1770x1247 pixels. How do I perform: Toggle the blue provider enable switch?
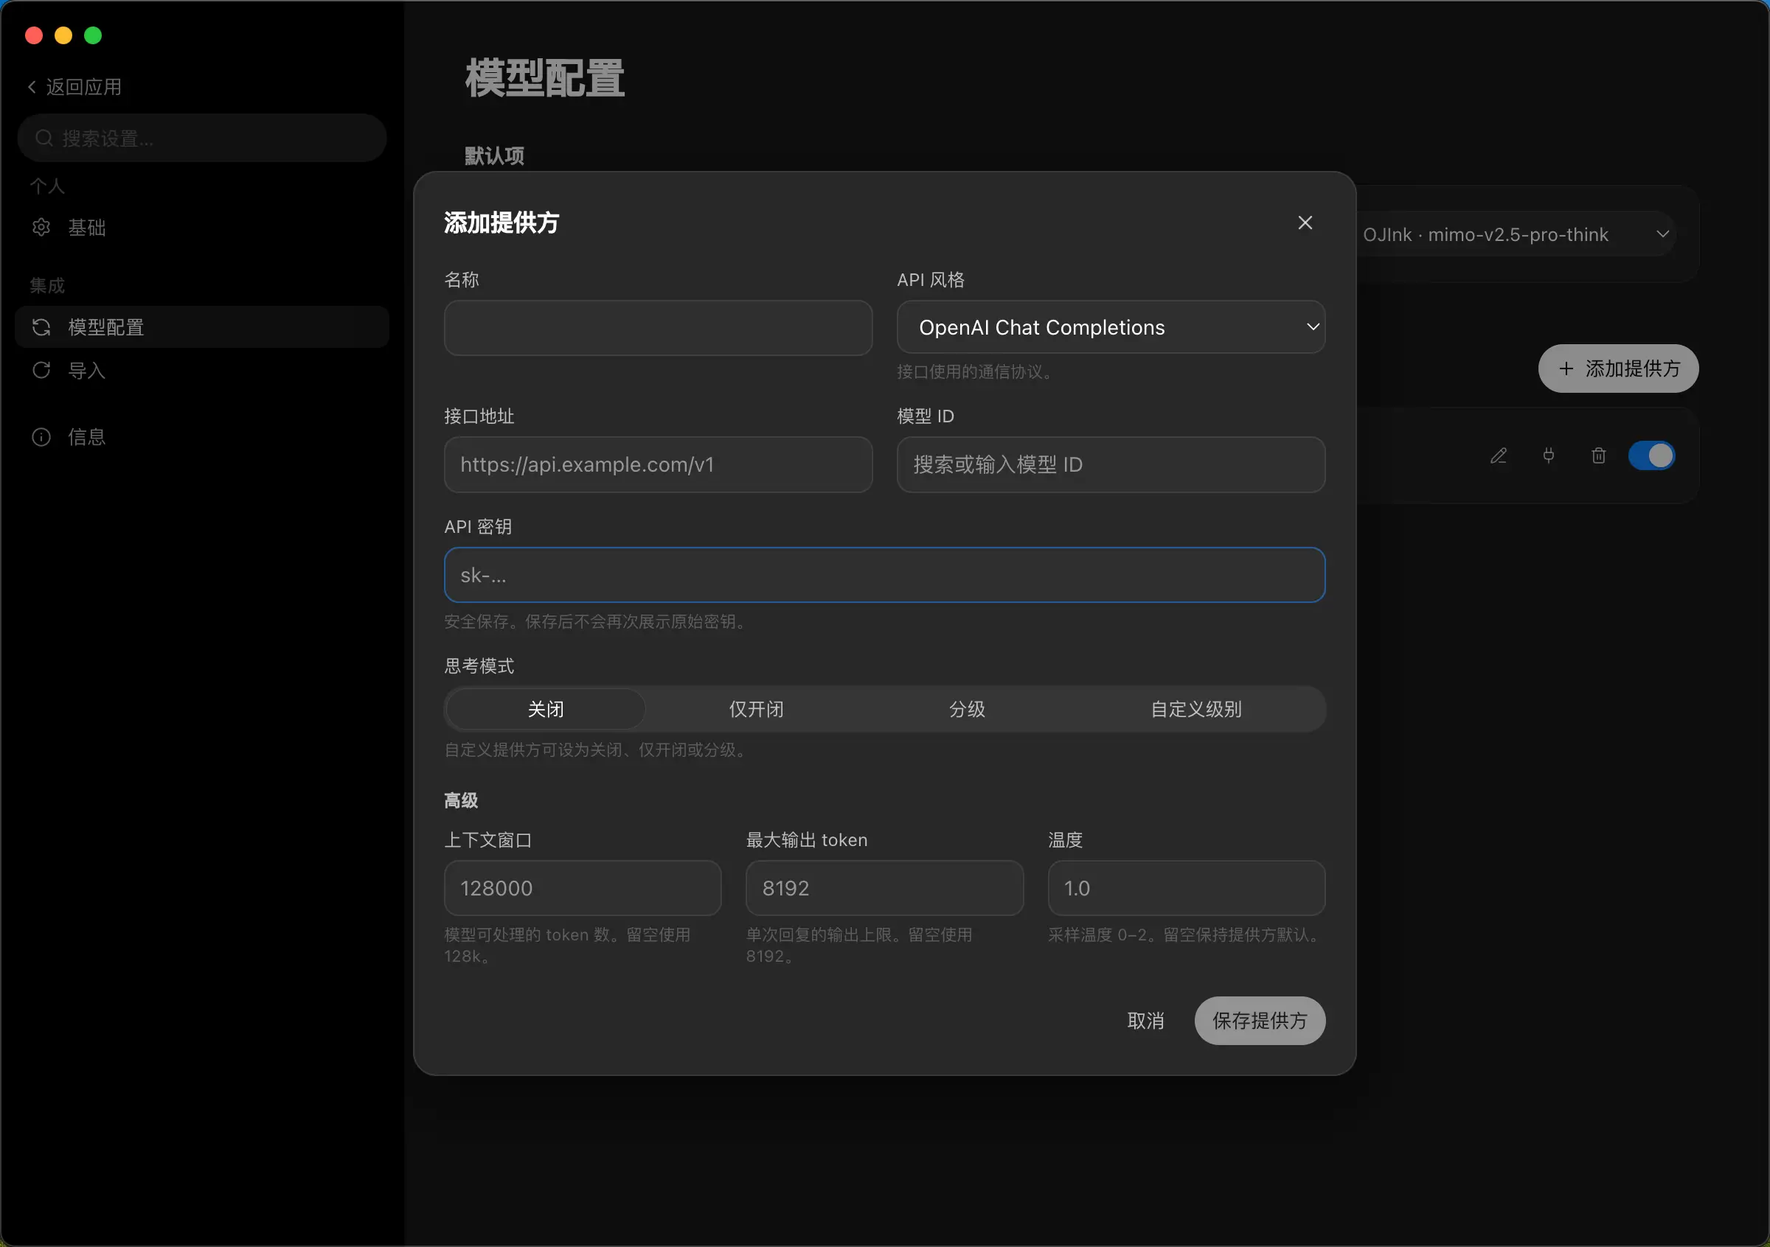point(1651,456)
